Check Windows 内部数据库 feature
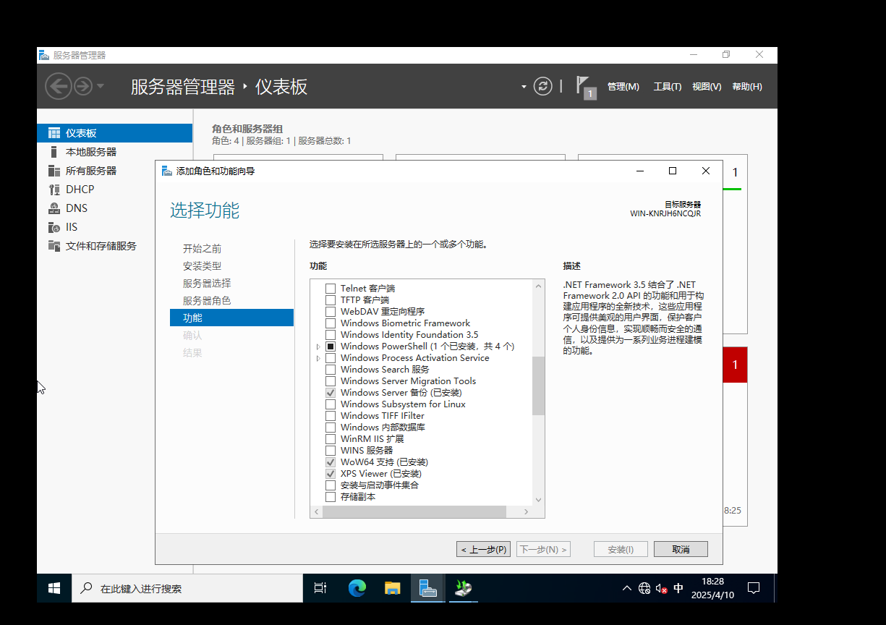886x625 pixels. click(331, 428)
